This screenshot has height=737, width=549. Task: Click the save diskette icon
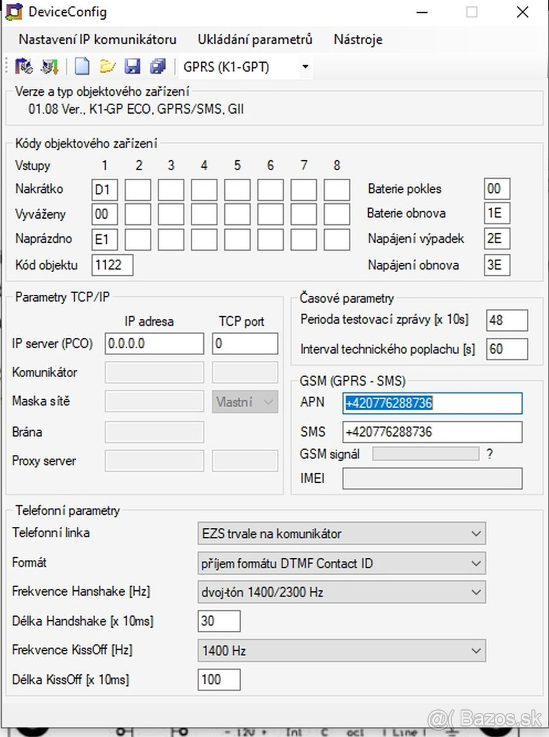pos(133,66)
